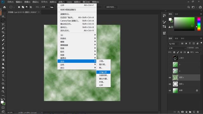Select the Crop tool
The width and height of the screenshot is (203, 114).
click(3, 32)
